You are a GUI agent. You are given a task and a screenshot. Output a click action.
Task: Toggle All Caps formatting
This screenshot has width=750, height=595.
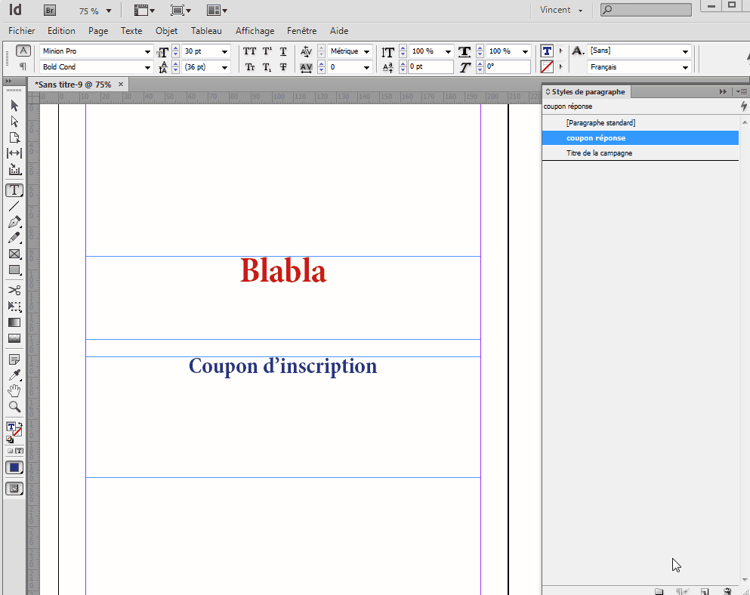coord(249,51)
